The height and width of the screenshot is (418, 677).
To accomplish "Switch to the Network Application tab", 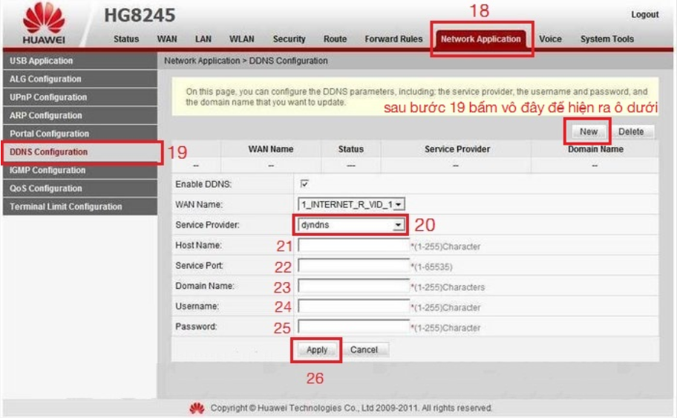I will pos(480,39).
